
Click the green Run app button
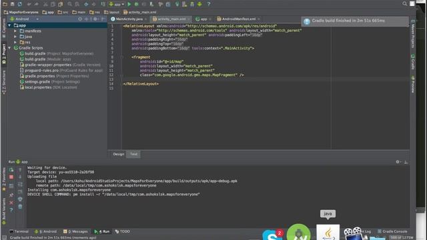coord(129,4)
